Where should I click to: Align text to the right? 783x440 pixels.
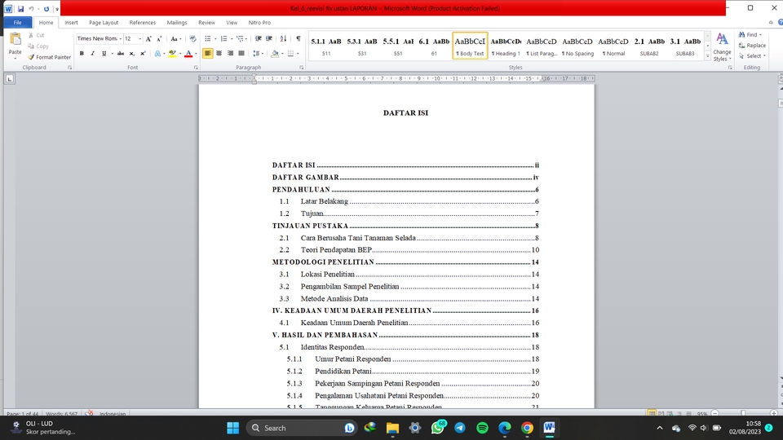(x=230, y=54)
